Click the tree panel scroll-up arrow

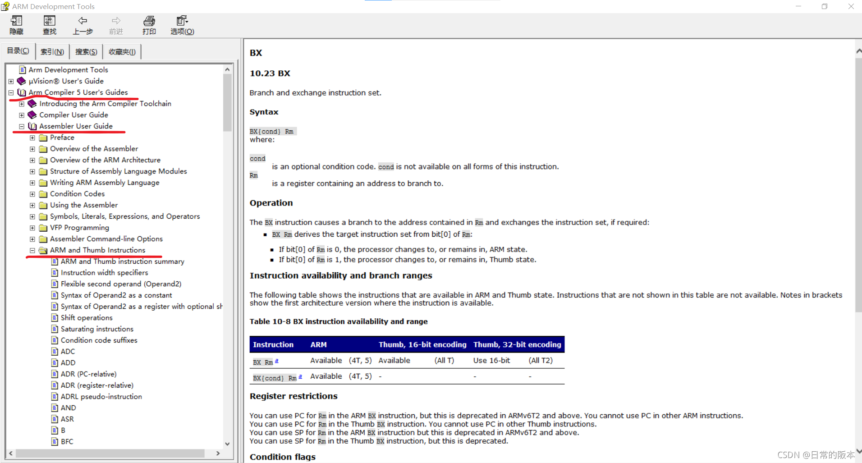click(x=227, y=69)
